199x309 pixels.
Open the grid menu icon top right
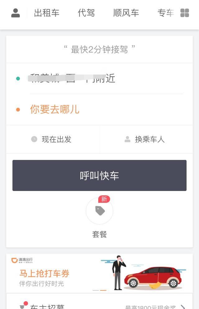[185, 13]
